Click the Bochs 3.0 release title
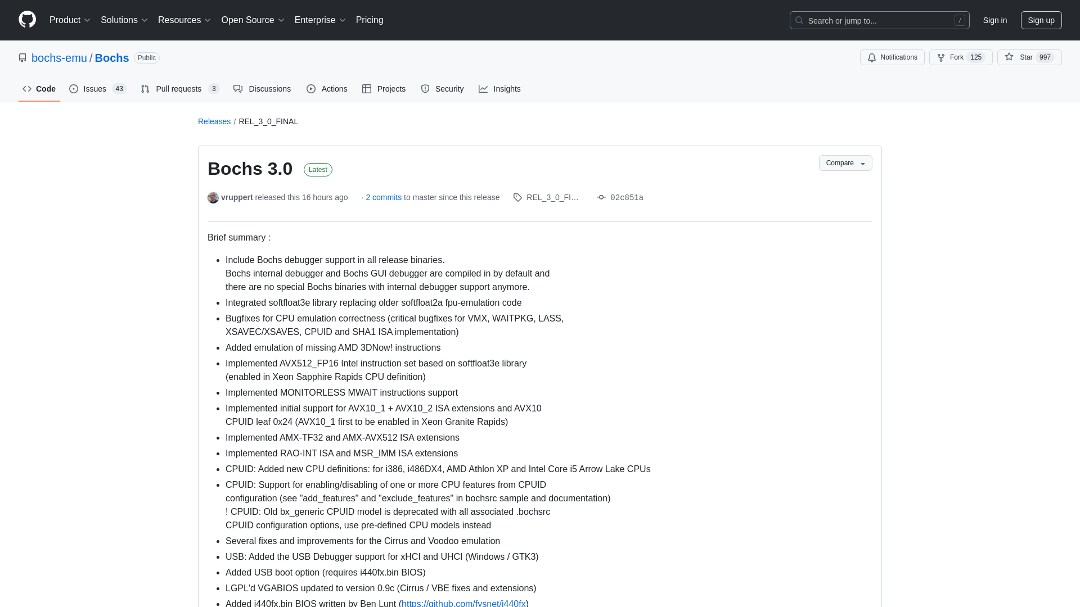 point(250,169)
